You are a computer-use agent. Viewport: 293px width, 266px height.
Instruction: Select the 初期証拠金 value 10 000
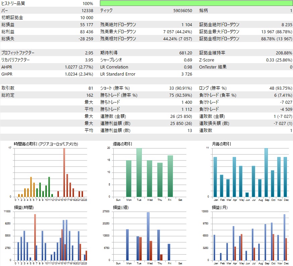[86, 17]
